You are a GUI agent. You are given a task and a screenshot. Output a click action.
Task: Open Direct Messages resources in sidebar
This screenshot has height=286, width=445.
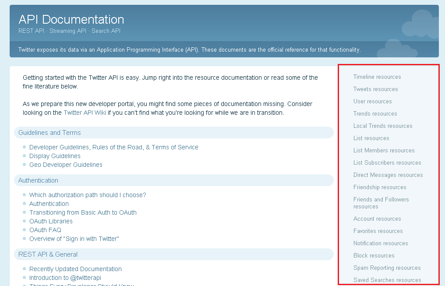[388, 175]
